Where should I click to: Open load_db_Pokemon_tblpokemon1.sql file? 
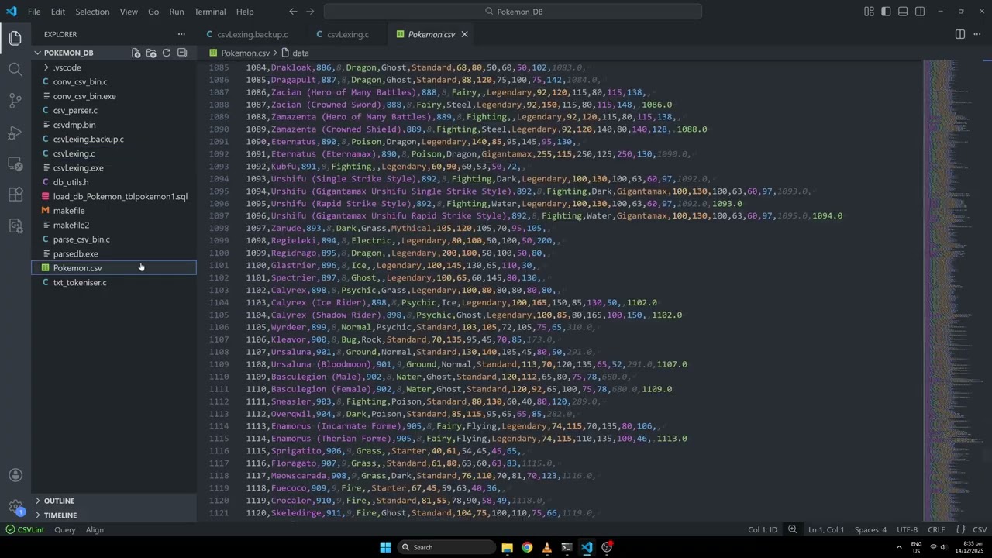coord(113,196)
